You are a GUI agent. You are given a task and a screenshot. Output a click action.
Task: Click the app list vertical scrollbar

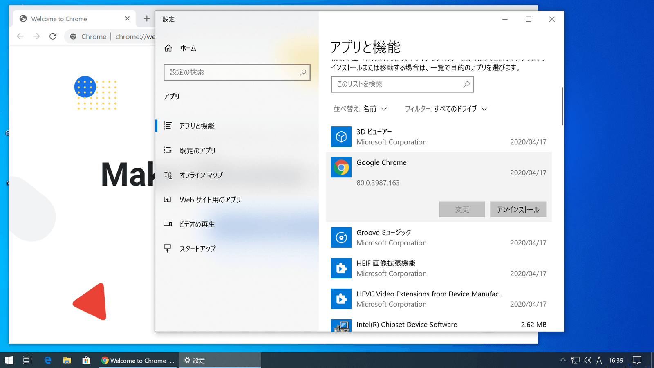pos(562,106)
